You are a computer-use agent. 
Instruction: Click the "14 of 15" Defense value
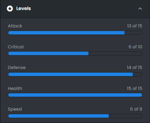pos(134,68)
